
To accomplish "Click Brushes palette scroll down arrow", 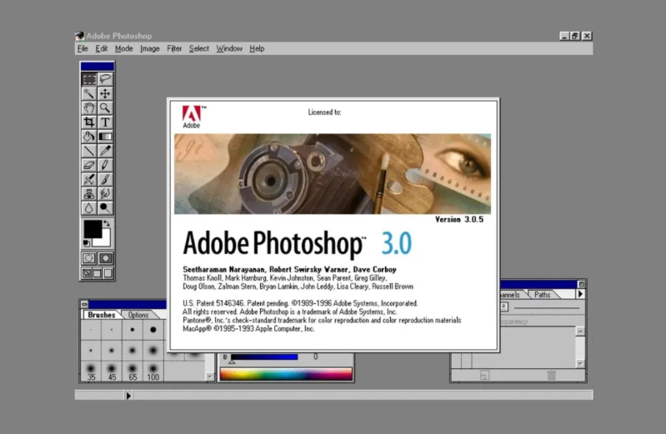I will [x=209, y=377].
